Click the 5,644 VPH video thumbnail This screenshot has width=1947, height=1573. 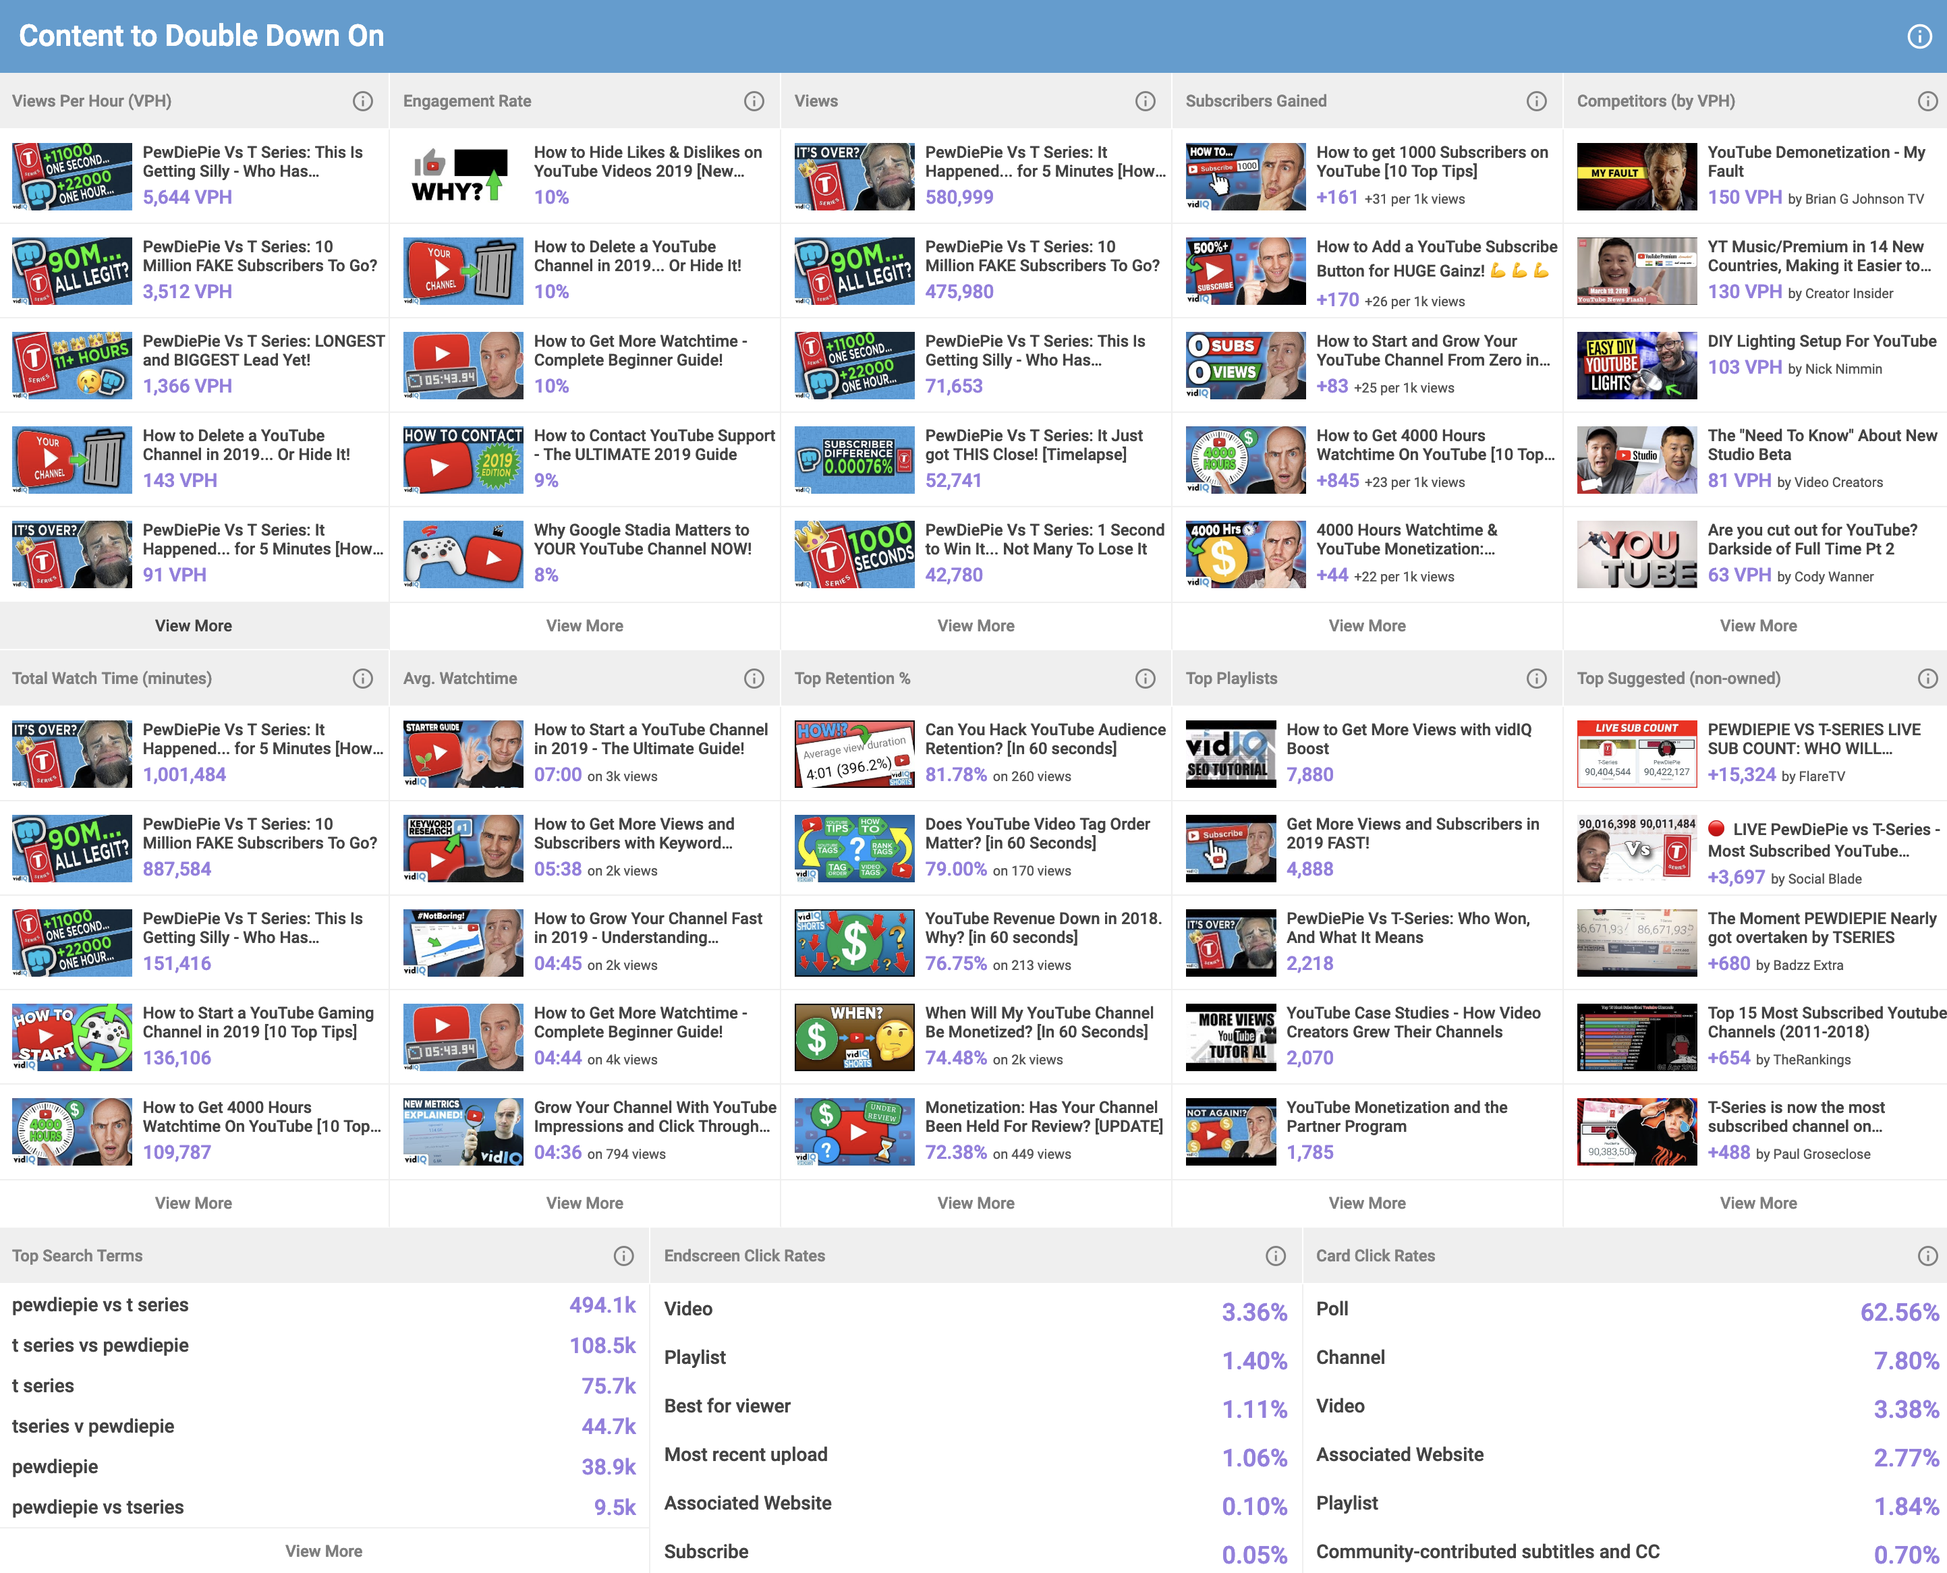click(x=72, y=175)
